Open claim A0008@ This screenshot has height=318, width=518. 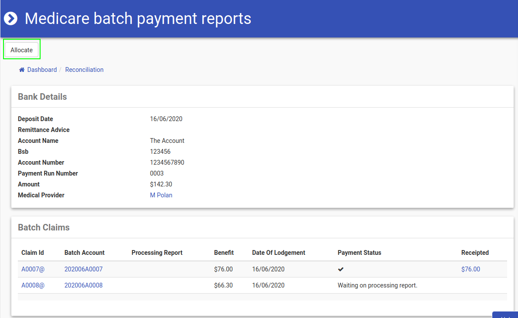click(x=33, y=285)
